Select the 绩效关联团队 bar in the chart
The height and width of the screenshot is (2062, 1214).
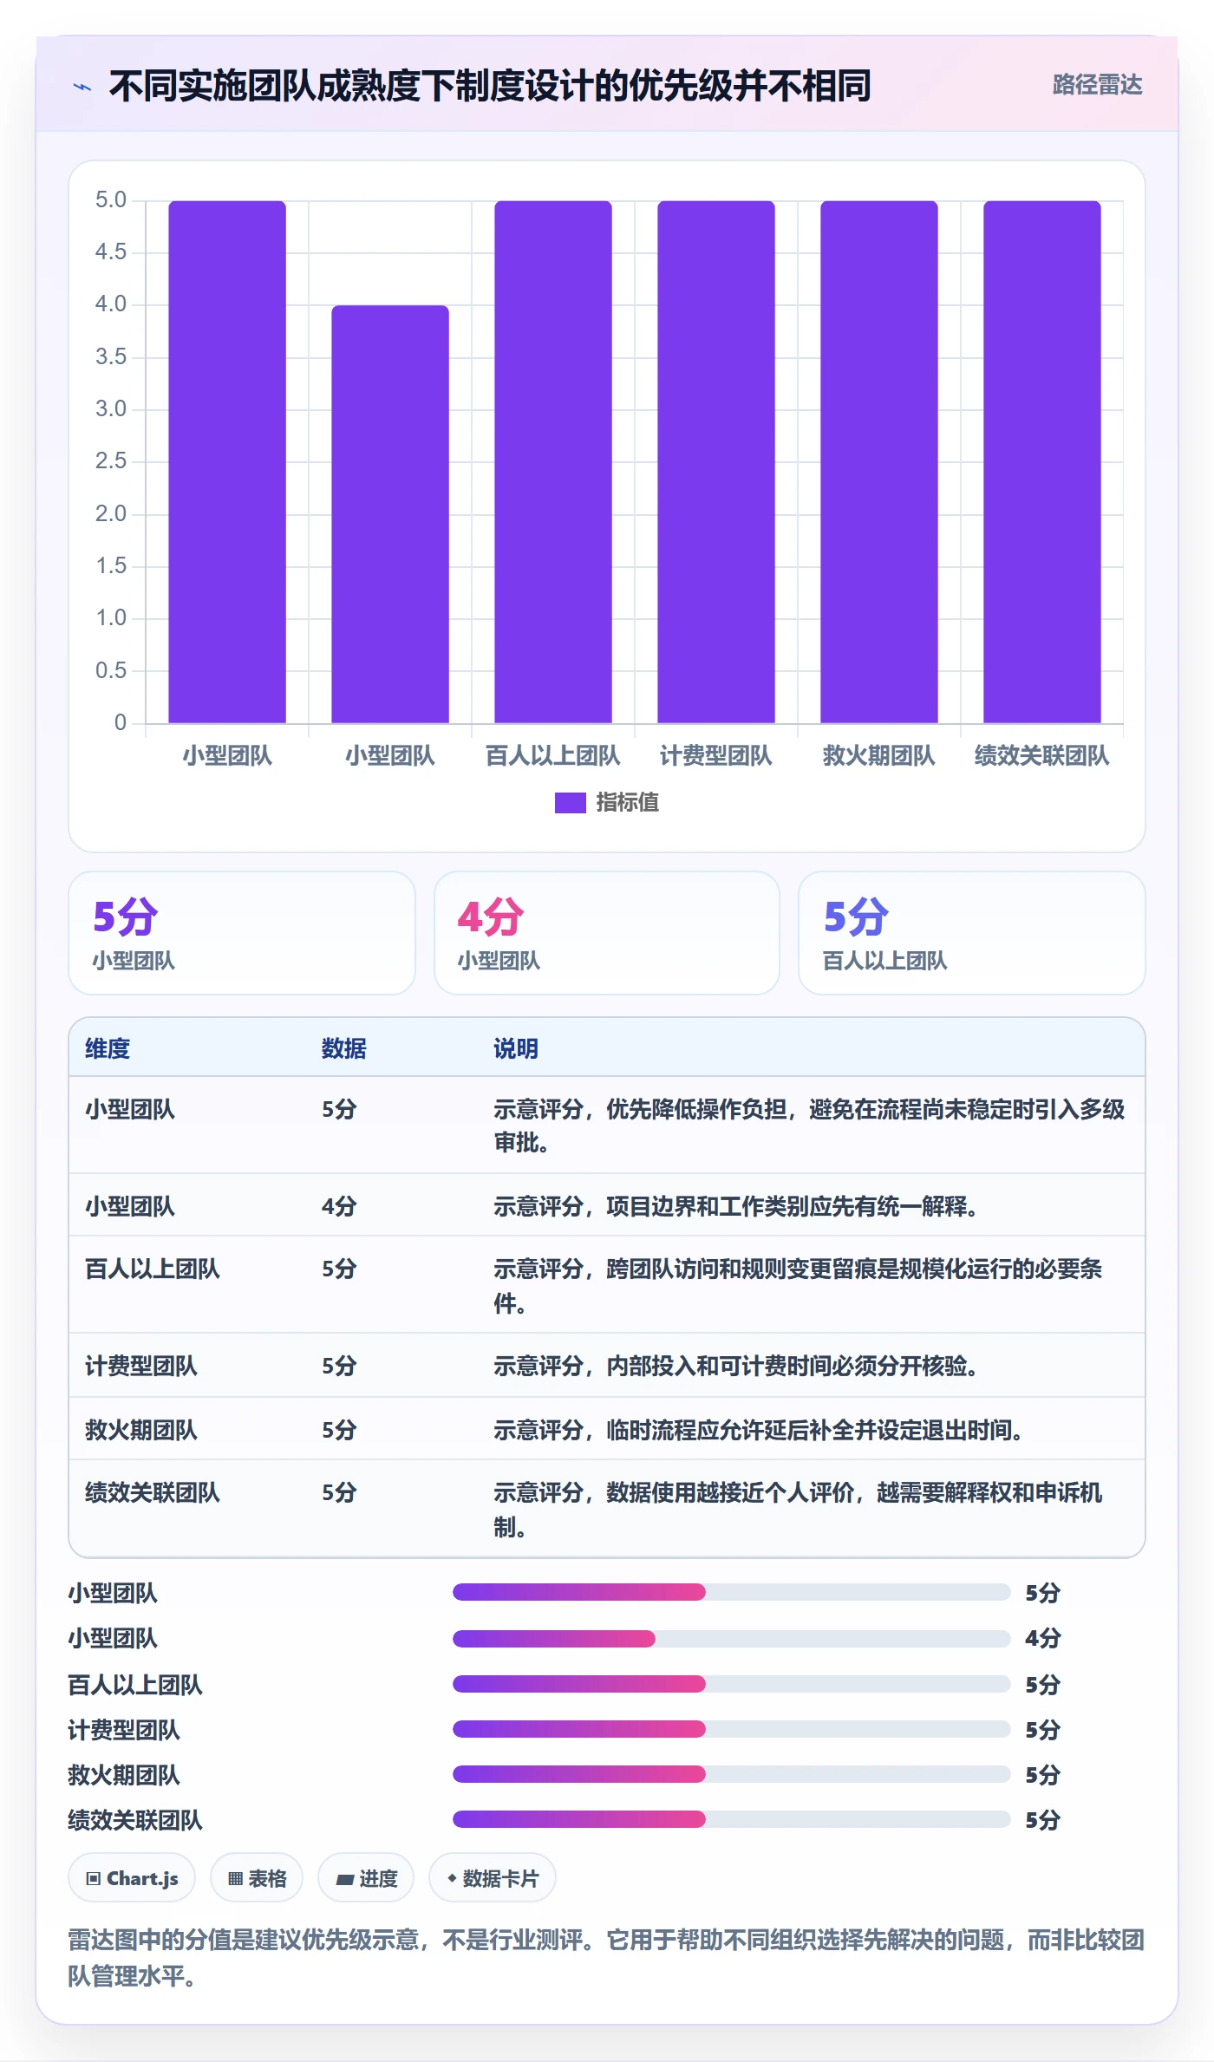pos(1042,462)
